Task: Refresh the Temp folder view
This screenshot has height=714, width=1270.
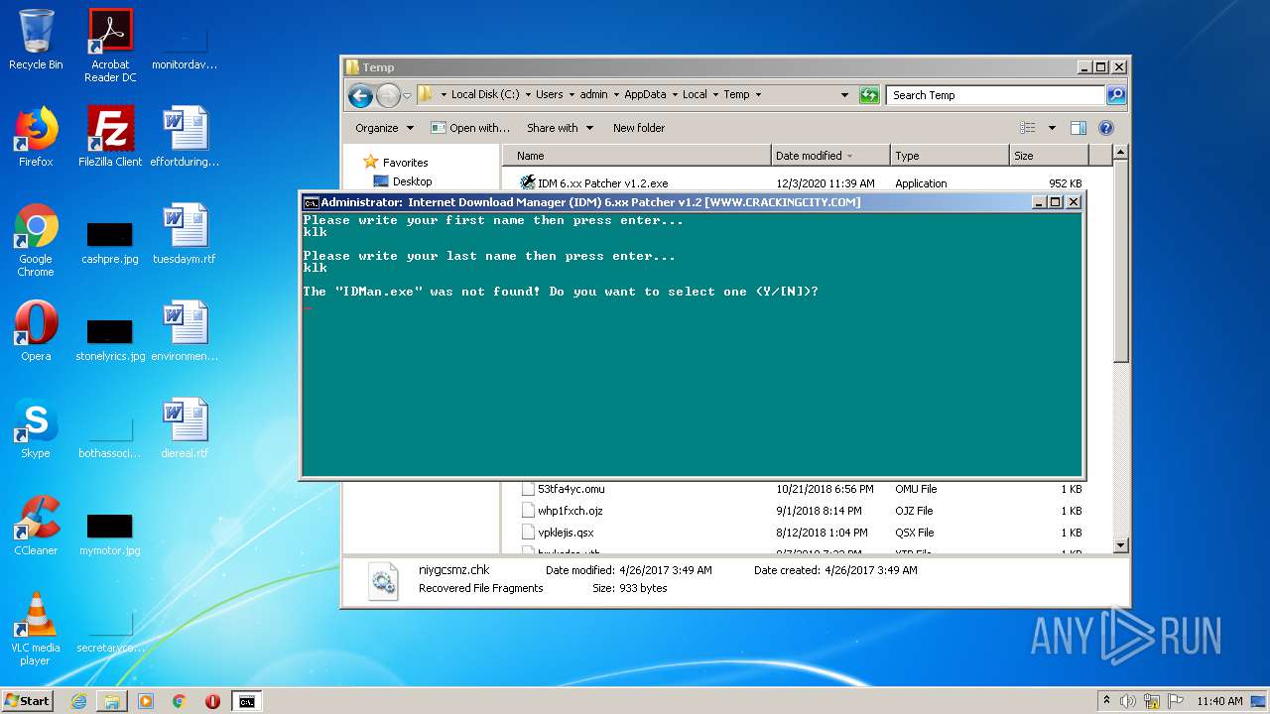Action: tap(869, 95)
